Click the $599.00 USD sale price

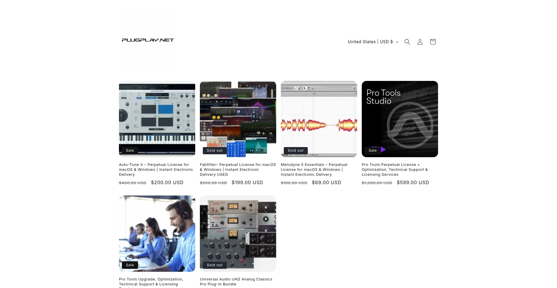click(413, 182)
